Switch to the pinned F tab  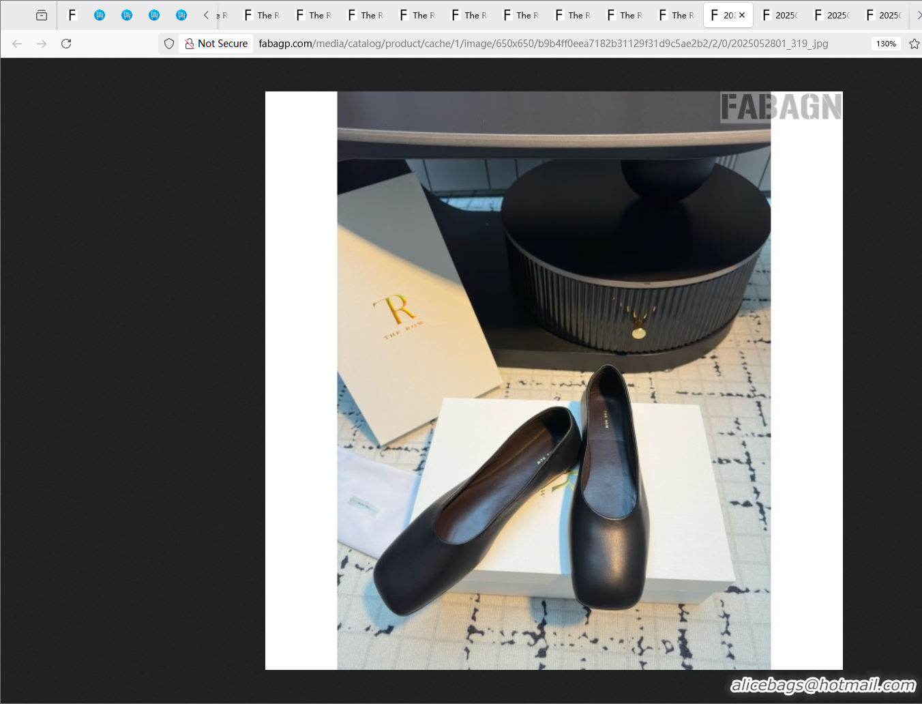tap(72, 15)
